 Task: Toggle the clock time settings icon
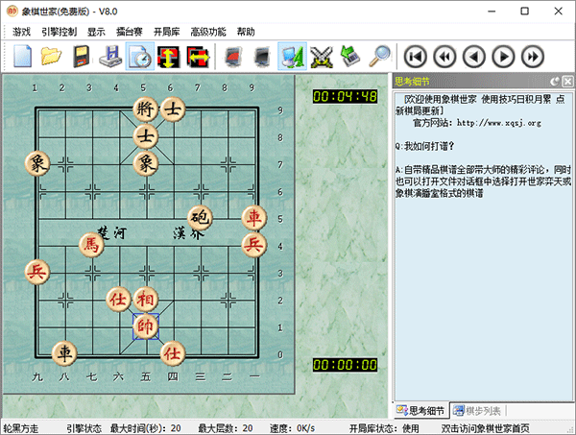(x=140, y=57)
